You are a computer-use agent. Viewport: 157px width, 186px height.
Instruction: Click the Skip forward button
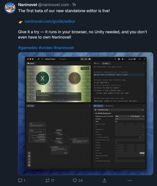(90, 59)
